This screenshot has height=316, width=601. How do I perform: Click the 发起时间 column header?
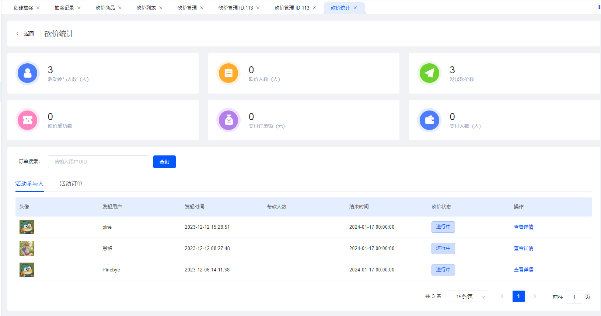coord(195,207)
